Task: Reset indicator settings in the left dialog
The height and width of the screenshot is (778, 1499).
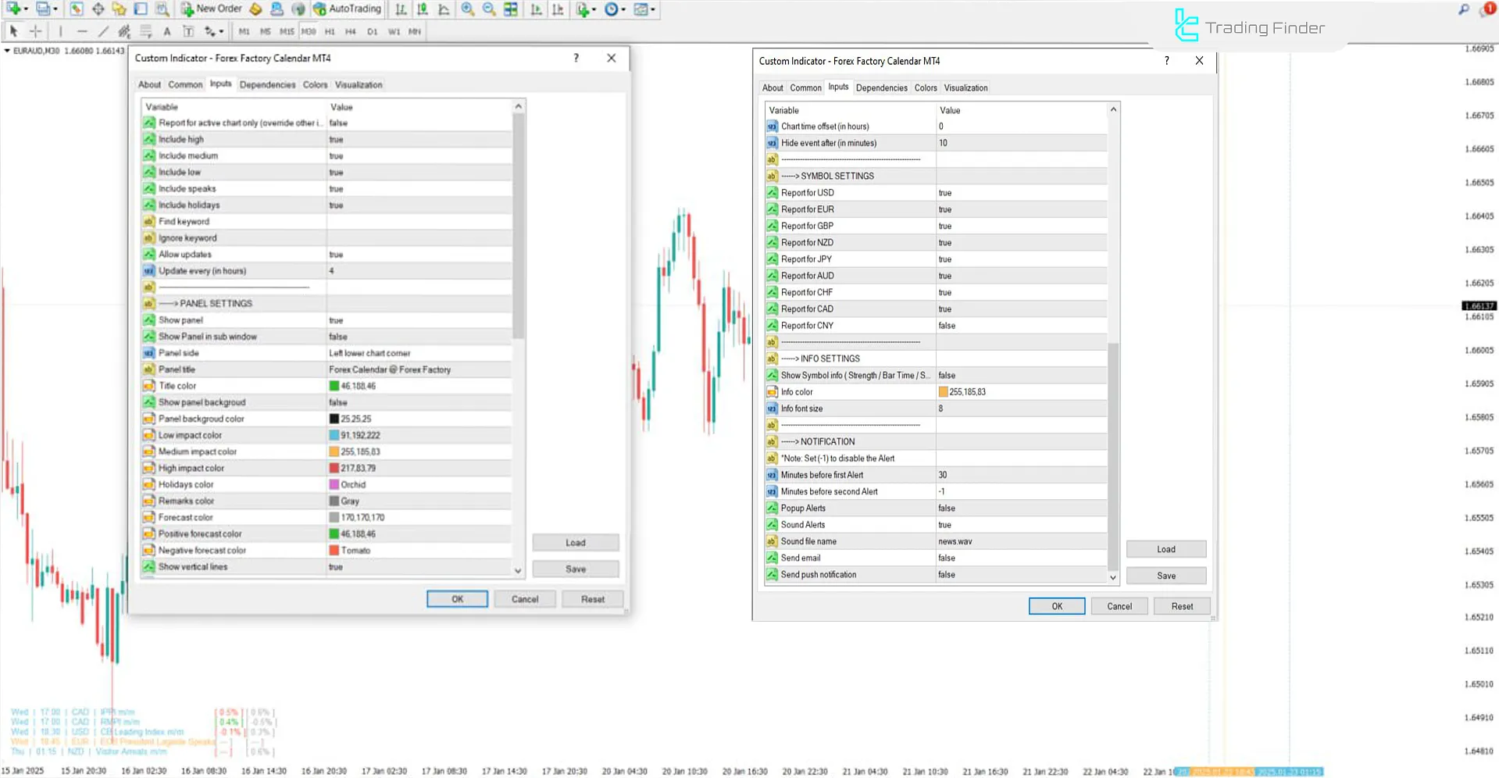Action: click(x=592, y=598)
